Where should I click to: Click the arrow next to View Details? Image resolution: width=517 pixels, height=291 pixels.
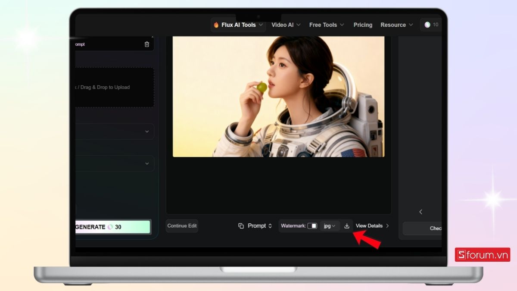pyautogui.click(x=387, y=226)
